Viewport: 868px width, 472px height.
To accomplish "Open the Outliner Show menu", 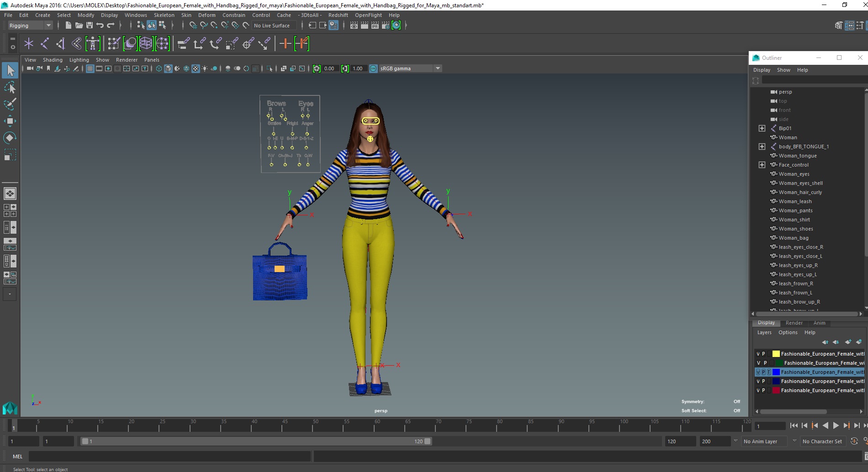I will 783,70.
